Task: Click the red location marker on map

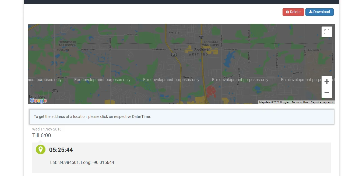Action: coord(211,92)
